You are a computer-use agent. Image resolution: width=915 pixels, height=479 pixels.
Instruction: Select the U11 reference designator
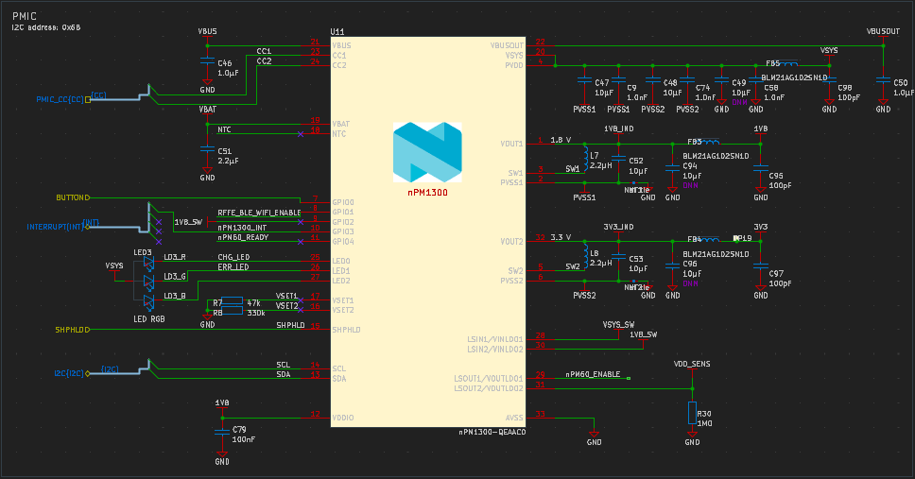click(337, 31)
